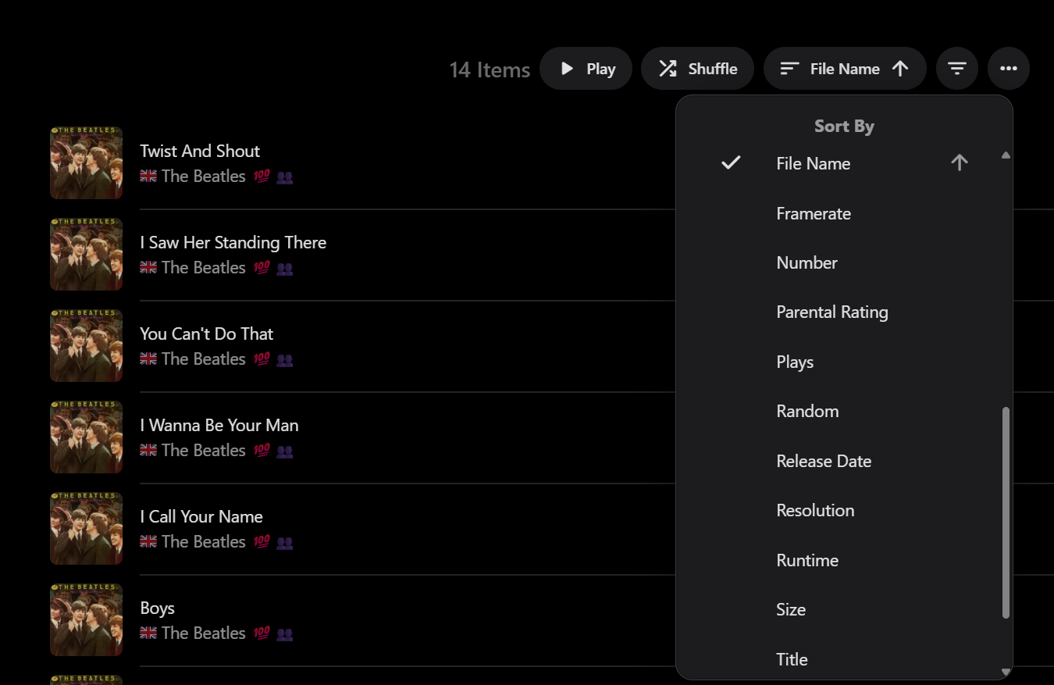The width and height of the screenshot is (1054, 685).
Task: Click the checkmark next to File Name
Action: click(731, 162)
